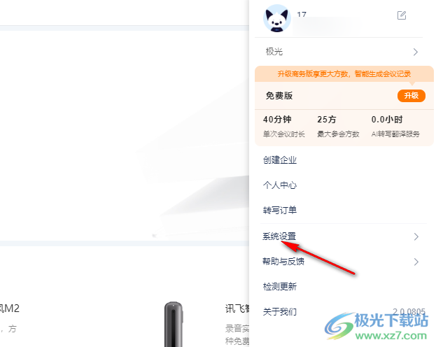Click the username text beside avatar

coord(302,15)
